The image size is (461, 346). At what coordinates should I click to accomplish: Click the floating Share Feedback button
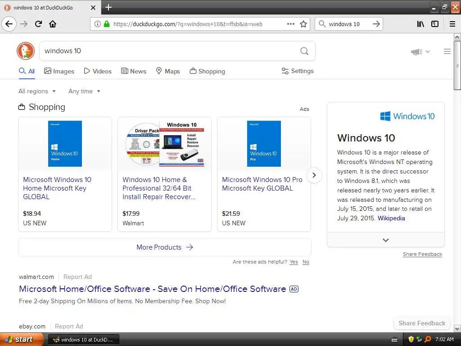422,323
